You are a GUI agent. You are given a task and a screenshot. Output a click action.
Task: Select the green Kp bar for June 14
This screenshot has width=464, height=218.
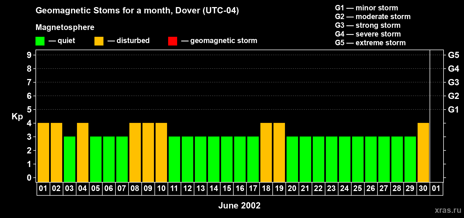click(x=214, y=159)
